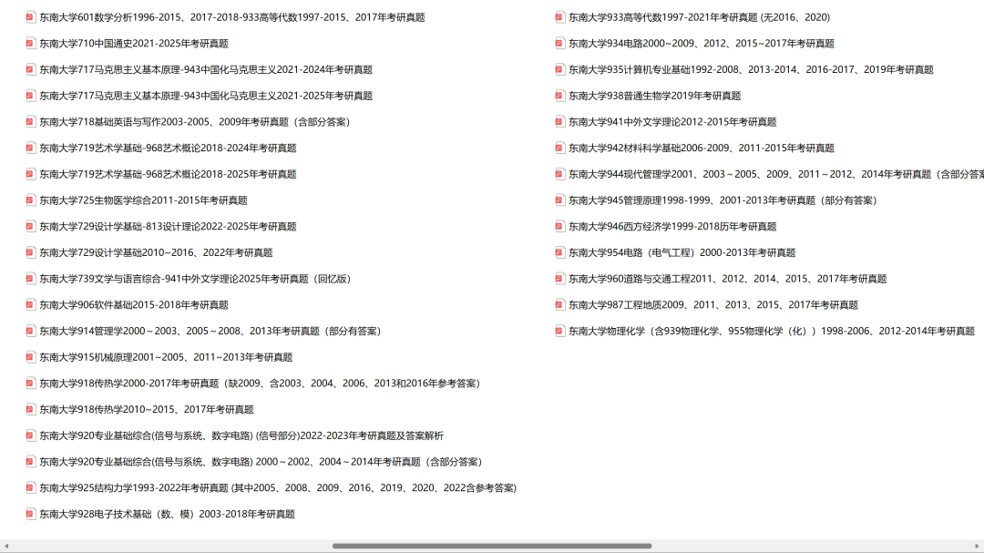Select file name 东南大学906软件基础2015-2018年考研真题
984x553 pixels.
pyautogui.click(x=134, y=305)
